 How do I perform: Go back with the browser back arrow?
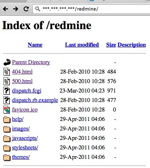(x=5, y=9)
